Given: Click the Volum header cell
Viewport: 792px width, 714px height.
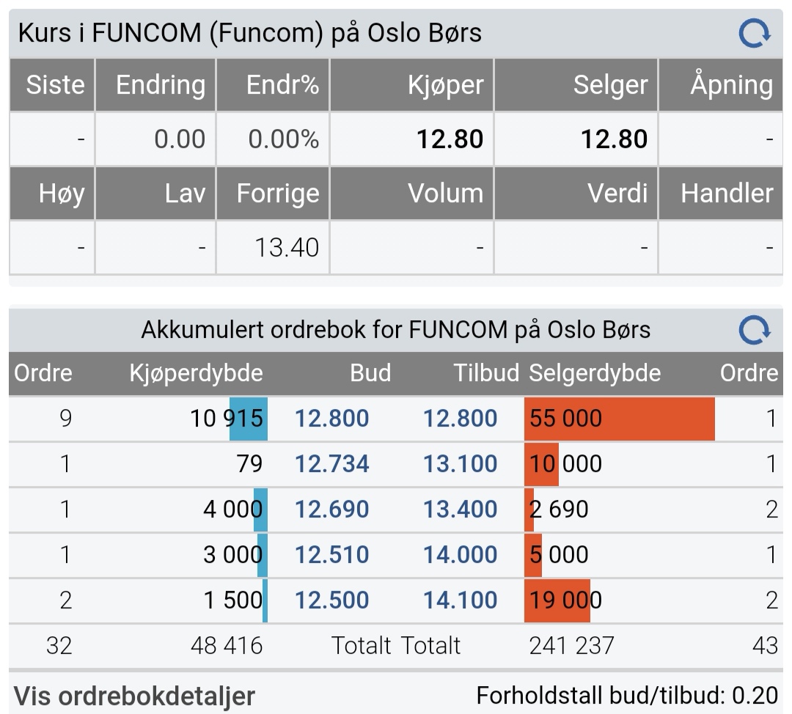Looking at the screenshot, I should (411, 194).
